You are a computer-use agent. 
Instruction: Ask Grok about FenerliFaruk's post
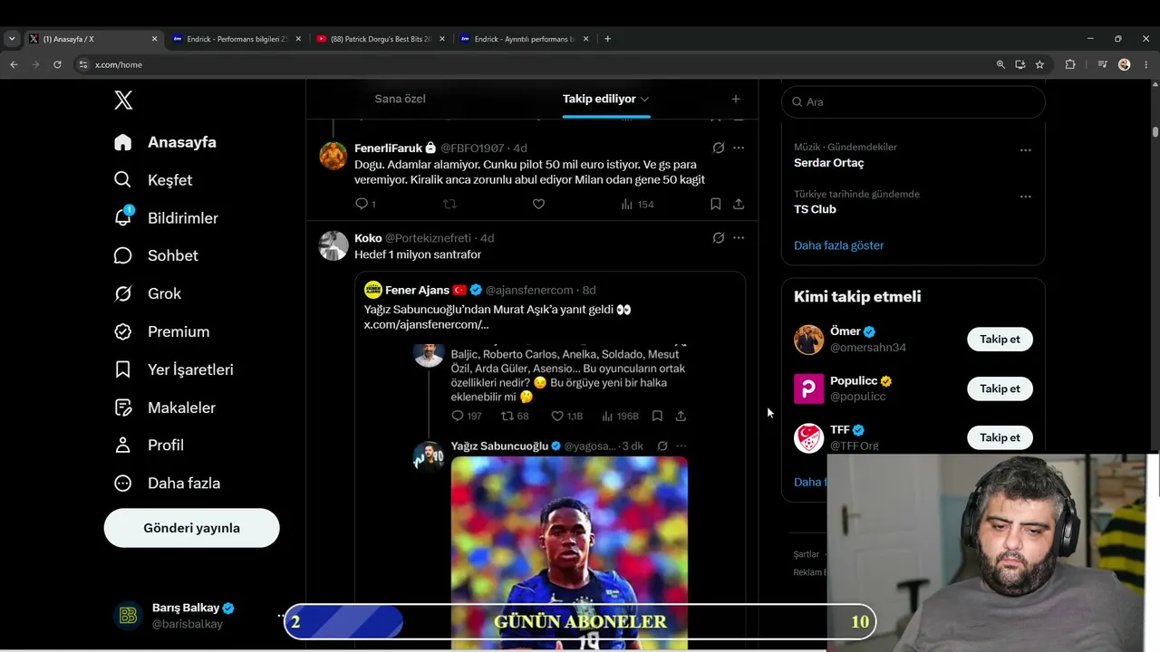click(x=718, y=148)
